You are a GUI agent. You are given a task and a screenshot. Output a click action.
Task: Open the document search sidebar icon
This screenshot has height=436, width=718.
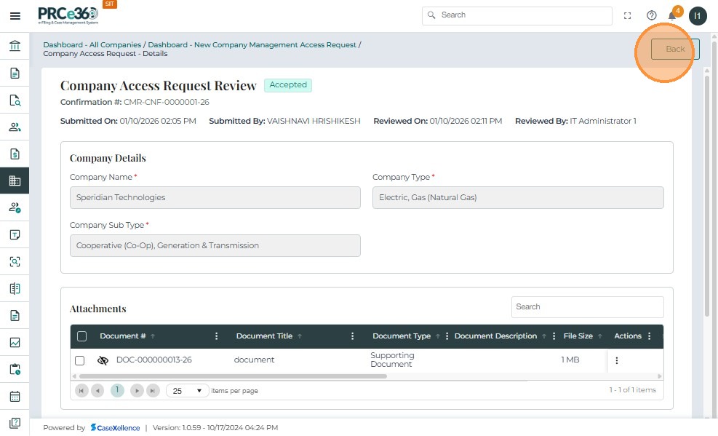point(15,100)
